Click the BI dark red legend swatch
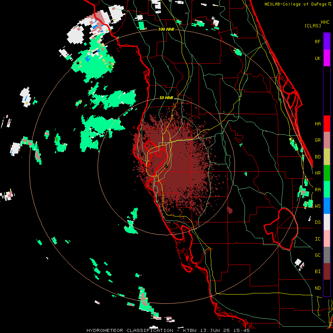 (x=327, y=272)
